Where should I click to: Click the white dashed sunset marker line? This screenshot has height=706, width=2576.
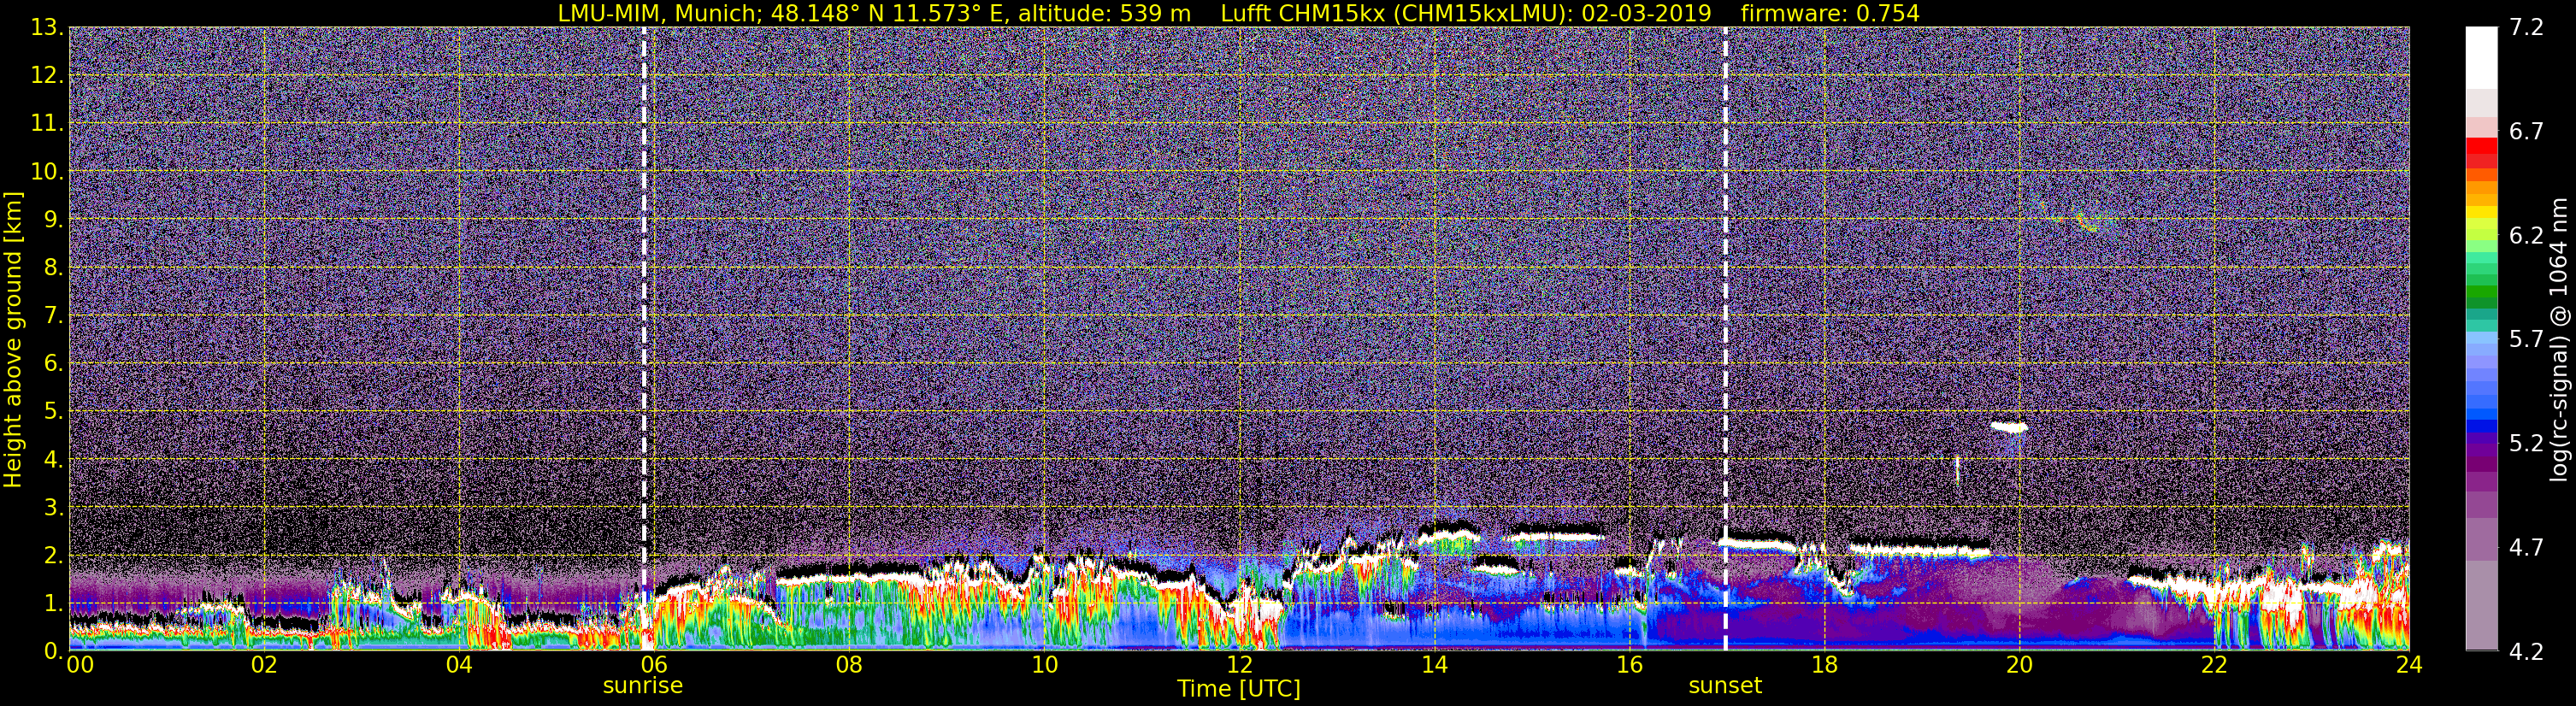pyautogui.click(x=1725, y=339)
